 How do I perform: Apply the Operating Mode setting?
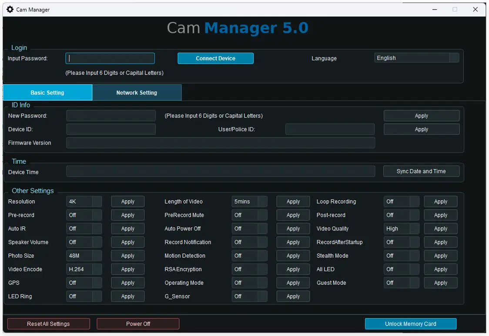pyautogui.click(x=293, y=283)
